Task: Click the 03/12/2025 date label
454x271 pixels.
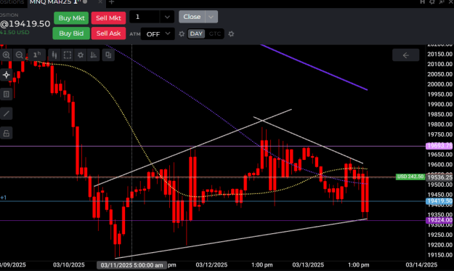Action: click(x=211, y=265)
